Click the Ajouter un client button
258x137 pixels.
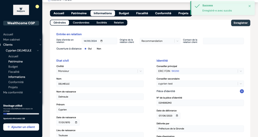[21, 127]
